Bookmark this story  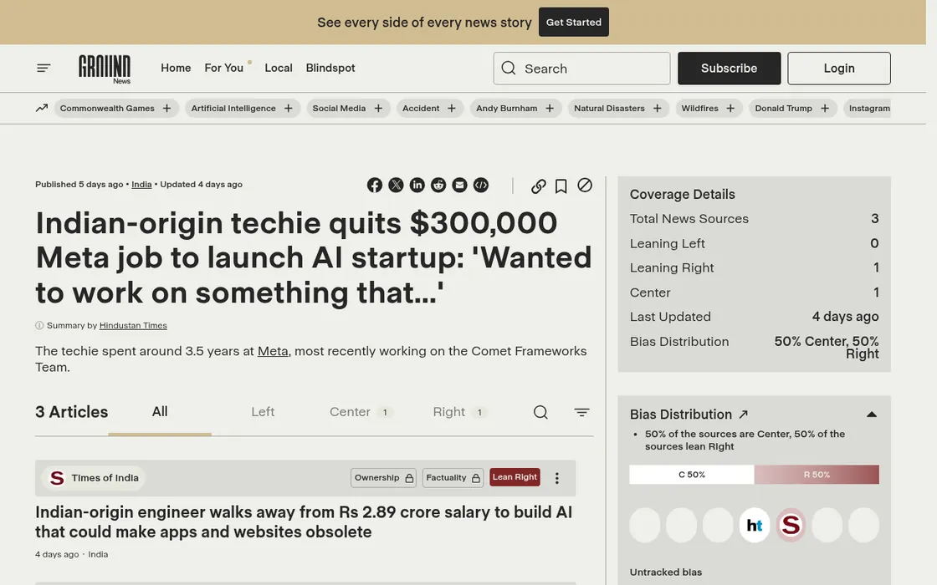point(561,186)
